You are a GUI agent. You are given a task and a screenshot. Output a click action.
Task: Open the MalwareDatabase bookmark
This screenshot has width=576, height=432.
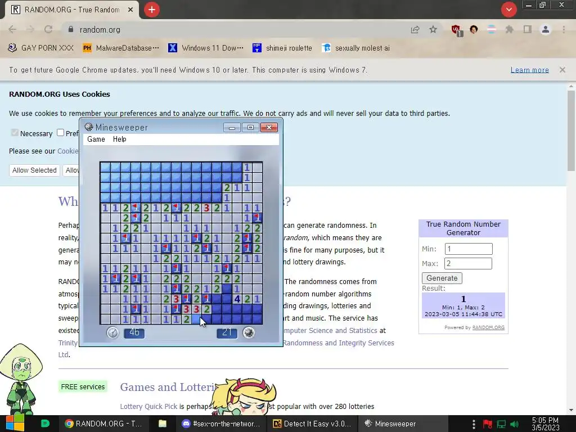point(121,48)
